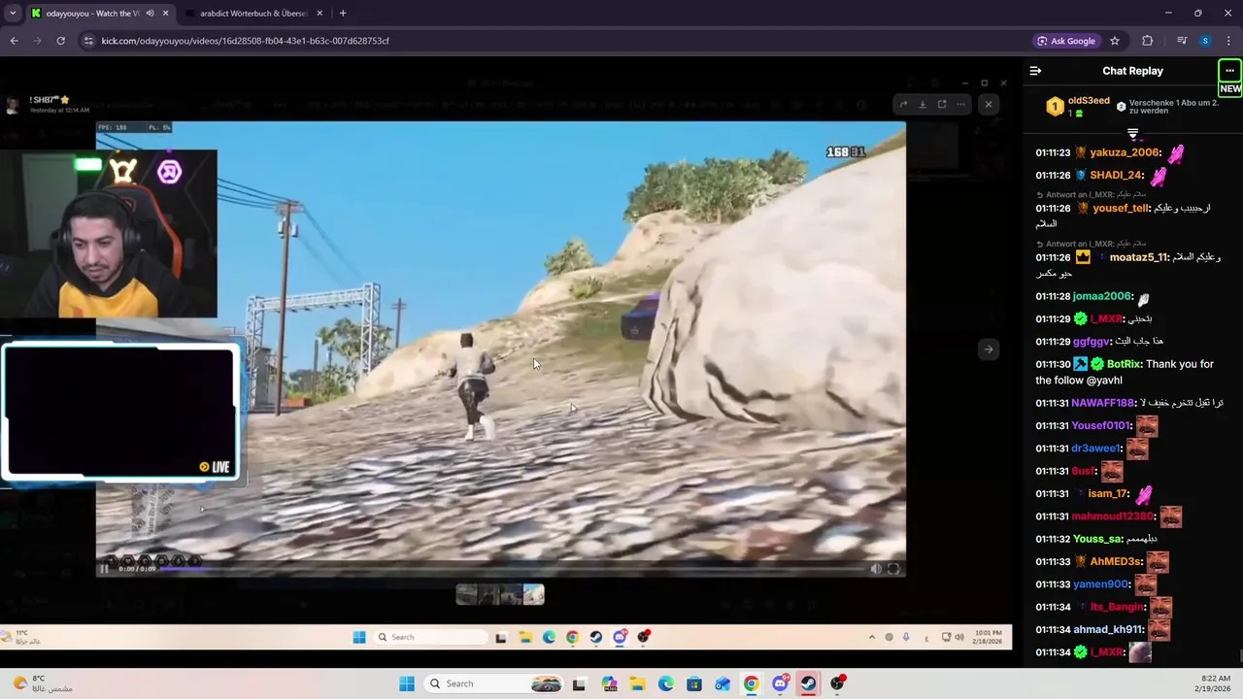Screen dimensions: 1243x699
Task: Mute audio on odayyouyou tab
Action: (150, 14)
